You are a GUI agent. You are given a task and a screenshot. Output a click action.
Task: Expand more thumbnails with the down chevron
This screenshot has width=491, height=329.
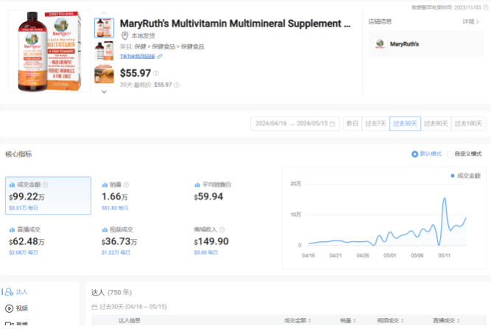tap(104, 91)
